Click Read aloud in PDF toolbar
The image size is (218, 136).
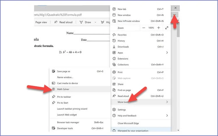click(64, 22)
